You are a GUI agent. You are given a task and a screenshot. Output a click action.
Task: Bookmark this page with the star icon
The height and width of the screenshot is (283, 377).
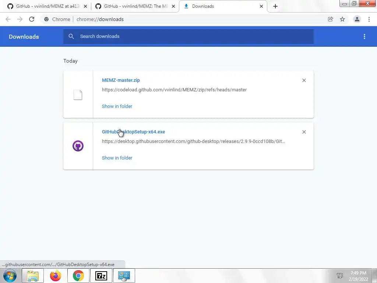point(342,19)
